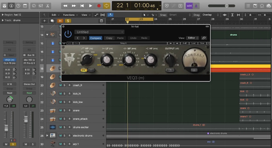Viewport: 272px width, 148px height.
Task: Click the Undo button in plugin header
Action: click(x=133, y=38)
